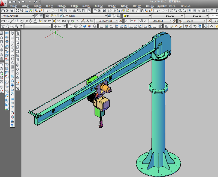Click the blue realistic visual style sphere
Image resolution: width=218 pixels, height=177 pixels.
[85, 26]
